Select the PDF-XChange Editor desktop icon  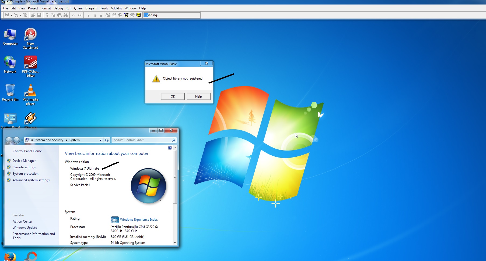coord(30,66)
